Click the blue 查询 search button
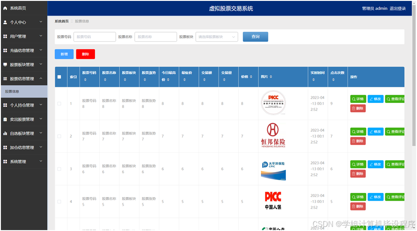 tap(255, 37)
